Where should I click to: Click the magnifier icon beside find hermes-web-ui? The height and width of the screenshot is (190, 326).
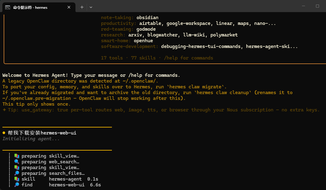17,185
